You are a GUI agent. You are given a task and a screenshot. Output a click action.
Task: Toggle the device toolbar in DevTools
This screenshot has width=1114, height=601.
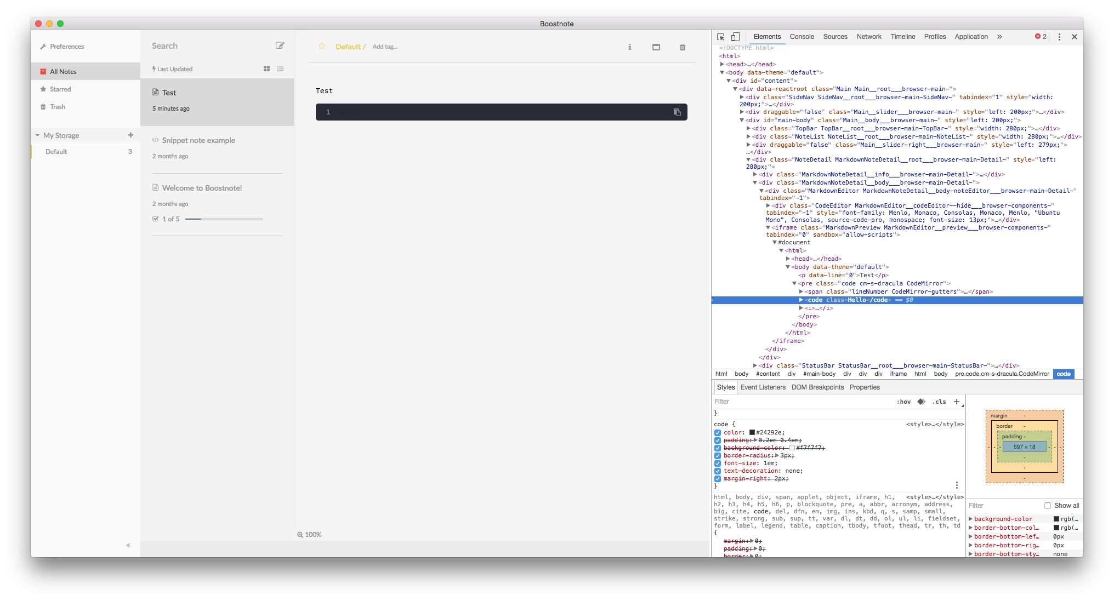click(735, 36)
